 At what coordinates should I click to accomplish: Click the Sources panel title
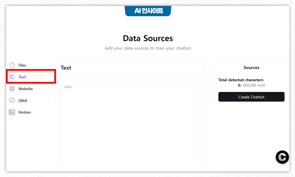251,68
